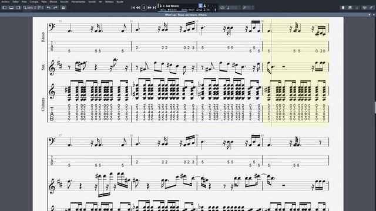Viewport: 376px width, 211px height.
Task: Click the Sax track label
Action: tap(43, 67)
